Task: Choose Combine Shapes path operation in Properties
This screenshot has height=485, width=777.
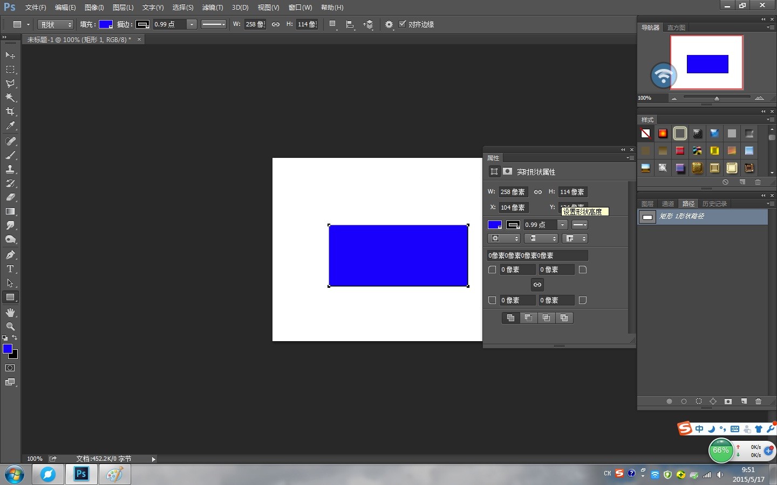Action: 510,318
